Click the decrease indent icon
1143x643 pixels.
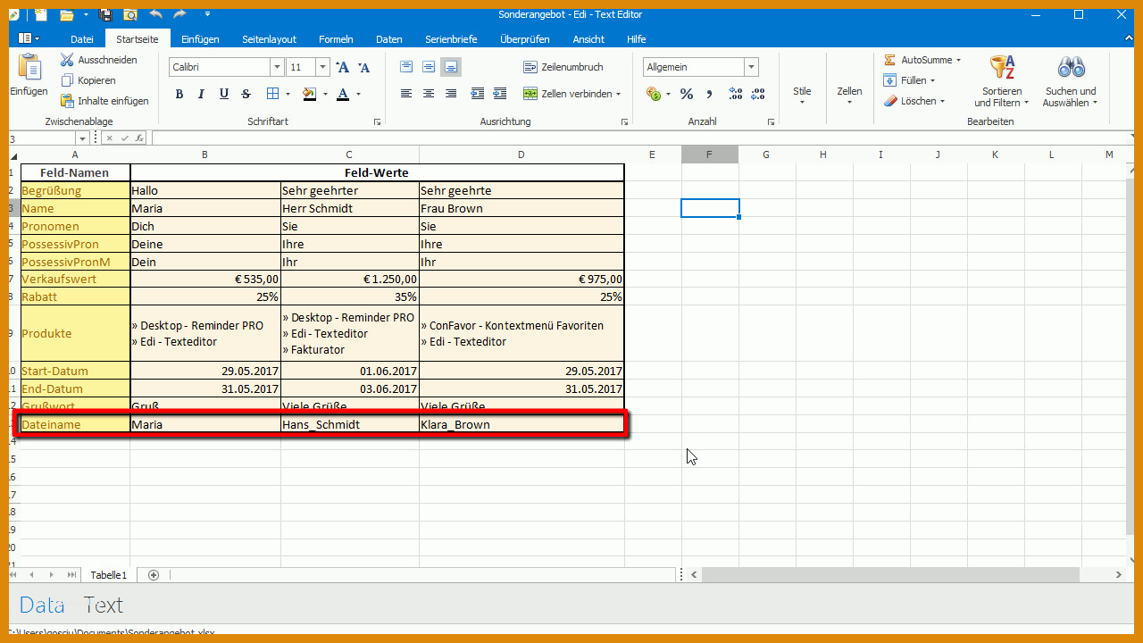click(x=478, y=94)
